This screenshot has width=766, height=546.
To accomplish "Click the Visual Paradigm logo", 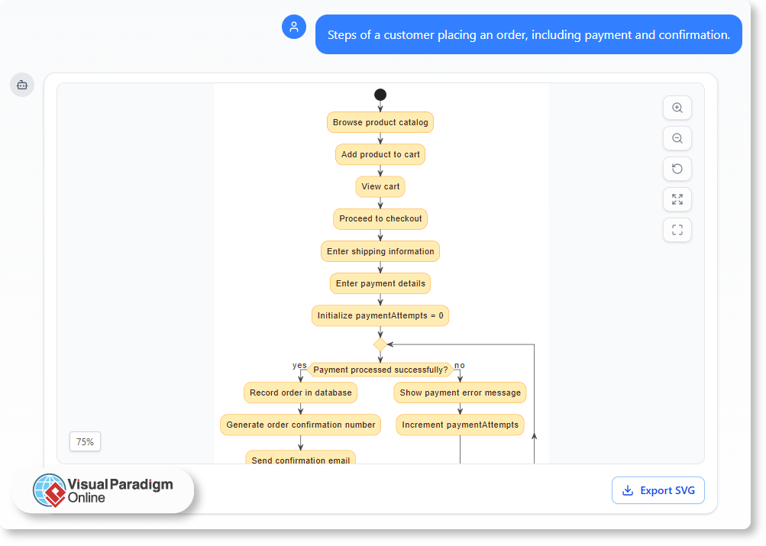I will point(50,490).
